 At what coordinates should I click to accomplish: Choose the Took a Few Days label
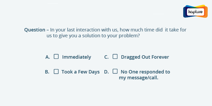pyautogui.click(x=81, y=72)
